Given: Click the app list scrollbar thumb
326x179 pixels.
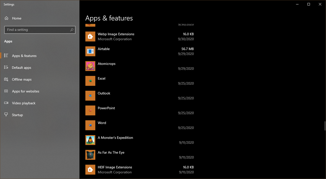Looking at the screenshot, I should pyautogui.click(x=325, y=126).
